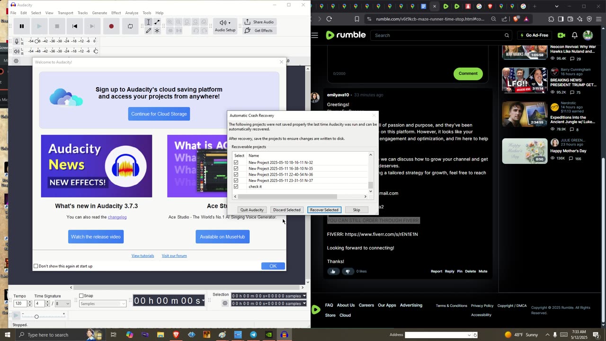Click Watch the release video button
Screen dimensions: 606x341
pyautogui.click(x=96, y=237)
